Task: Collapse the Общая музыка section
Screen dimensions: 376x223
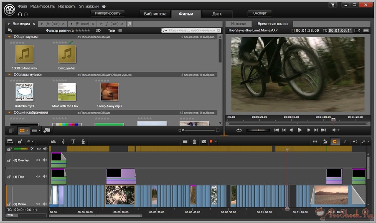Action: (x=10, y=37)
